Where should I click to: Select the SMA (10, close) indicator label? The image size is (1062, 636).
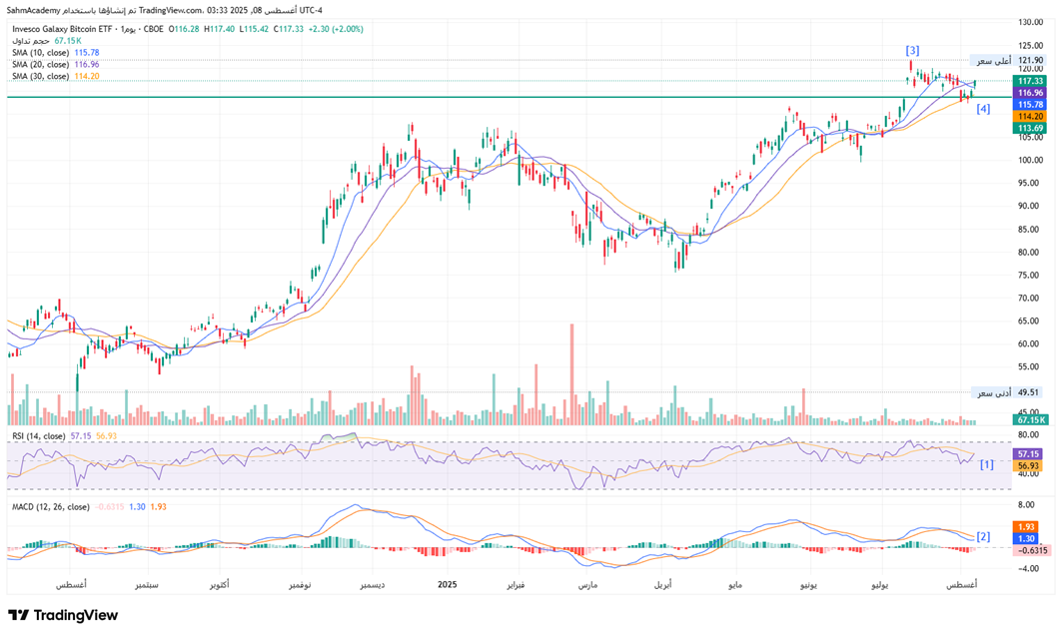coord(40,53)
